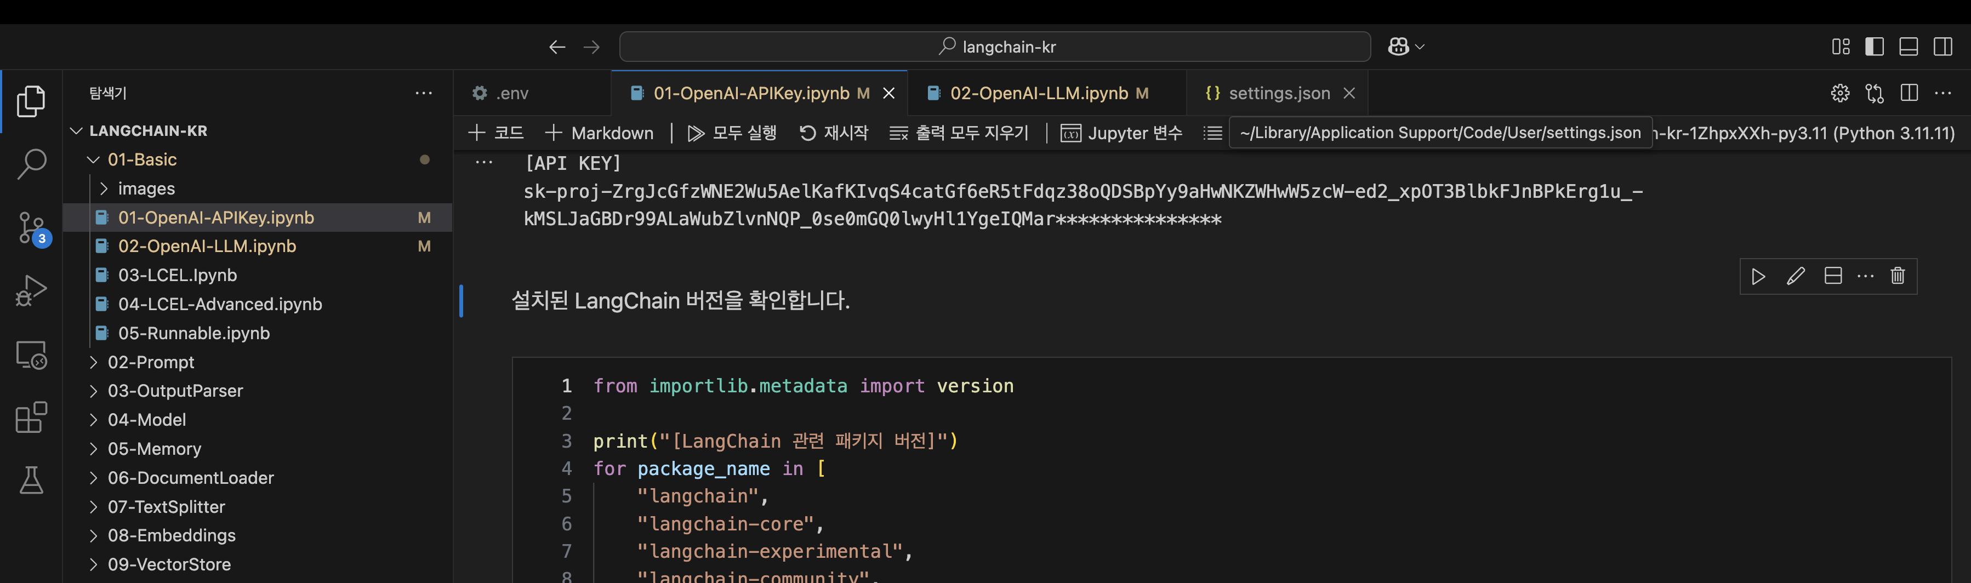Open editor more actions ellipsis
This screenshot has width=1971, height=583.
click(1944, 93)
